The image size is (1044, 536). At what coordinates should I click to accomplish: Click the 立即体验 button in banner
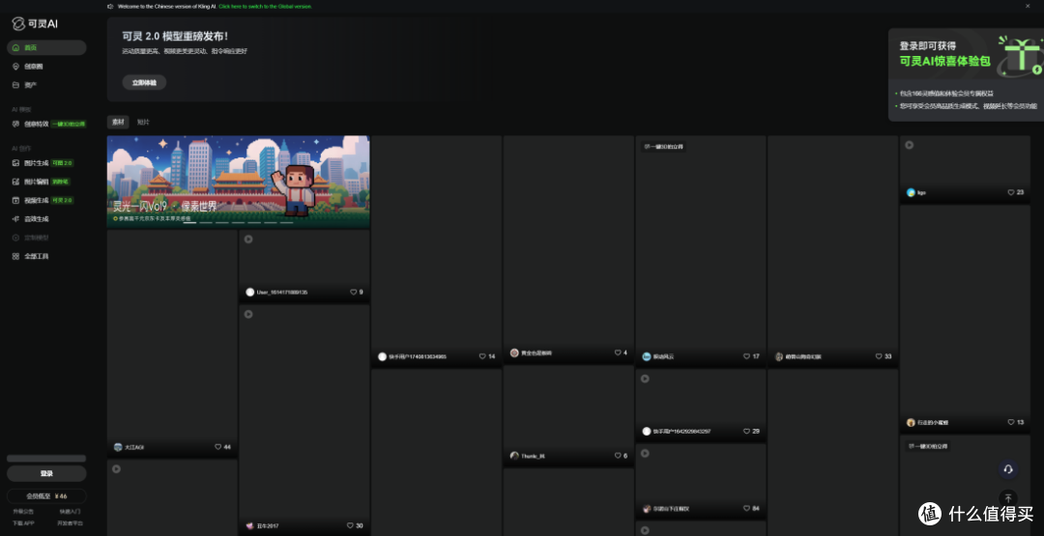144,82
